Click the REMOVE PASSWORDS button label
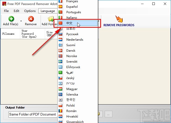 click(119, 25)
